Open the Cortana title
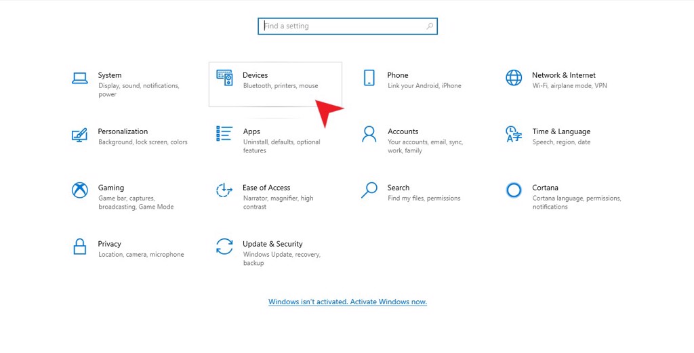This screenshot has width=694, height=353. [x=546, y=188]
